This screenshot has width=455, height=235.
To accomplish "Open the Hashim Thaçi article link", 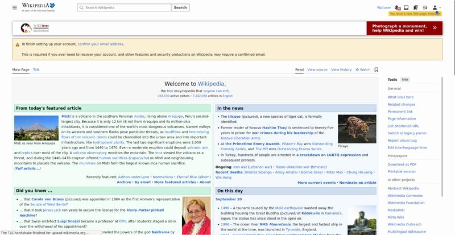I will point(275,127).
